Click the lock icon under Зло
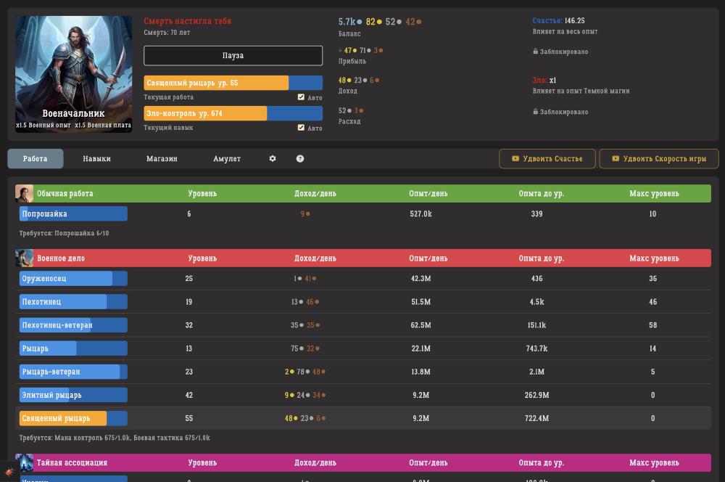 (536, 112)
